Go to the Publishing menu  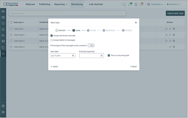tap(45, 4)
